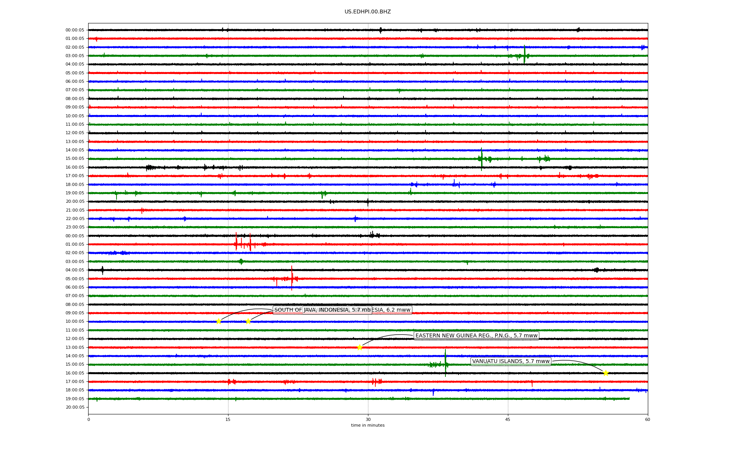Click the 21:00:05 row label
Screen dimensions: 736x460
pos(75,210)
